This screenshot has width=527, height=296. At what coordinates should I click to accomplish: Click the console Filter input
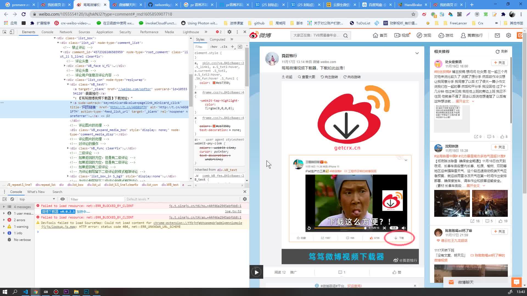coord(97,199)
